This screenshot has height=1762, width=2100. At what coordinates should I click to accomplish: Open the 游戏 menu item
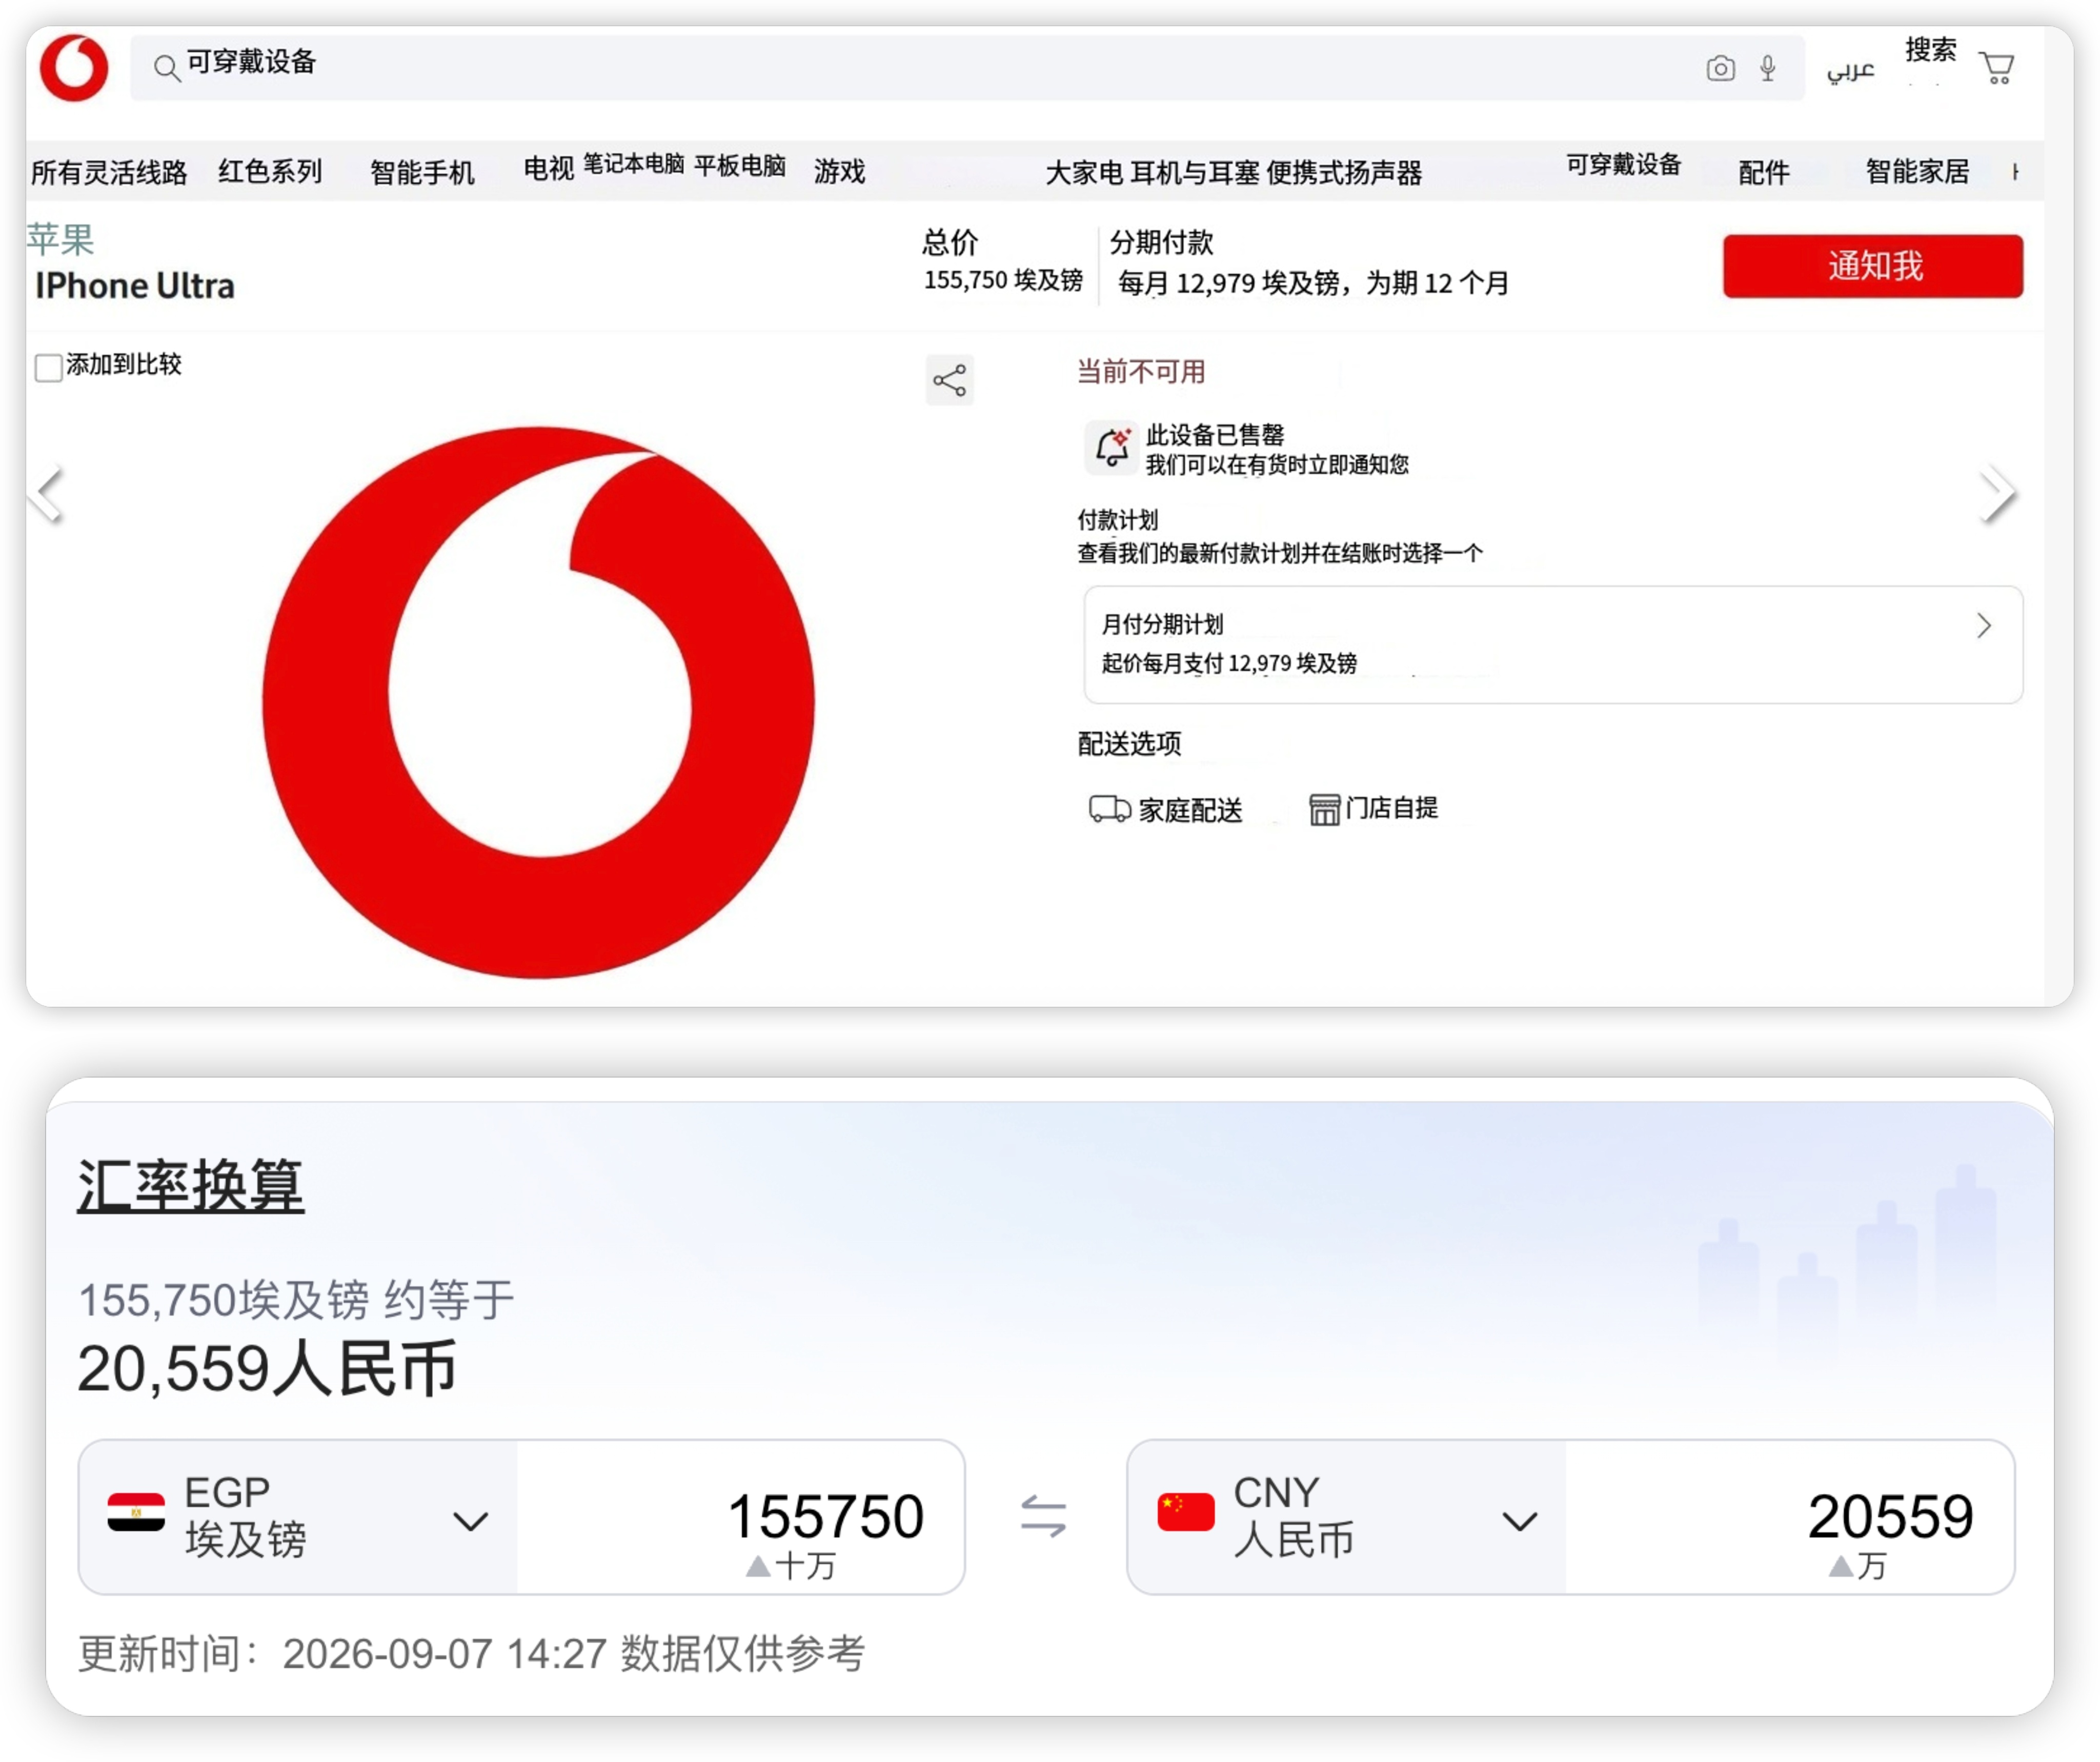point(840,171)
